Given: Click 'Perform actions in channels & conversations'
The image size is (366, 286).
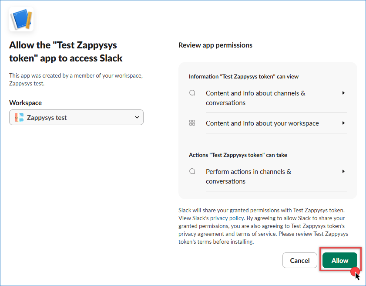Looking at the screenshot, I should click(x=248, y=176).
